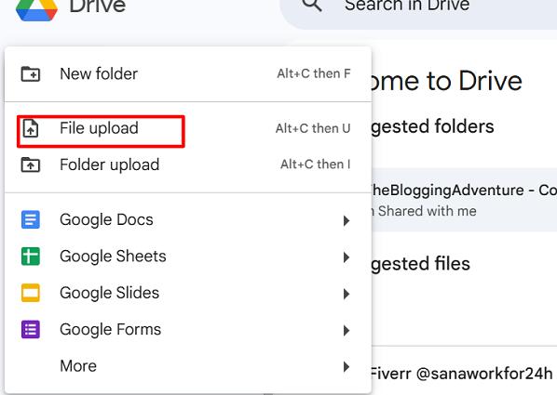Choose Google Sheets from the menu
Image resolution: width=557 pixels, height=395 pixels.
click(188, 256)
